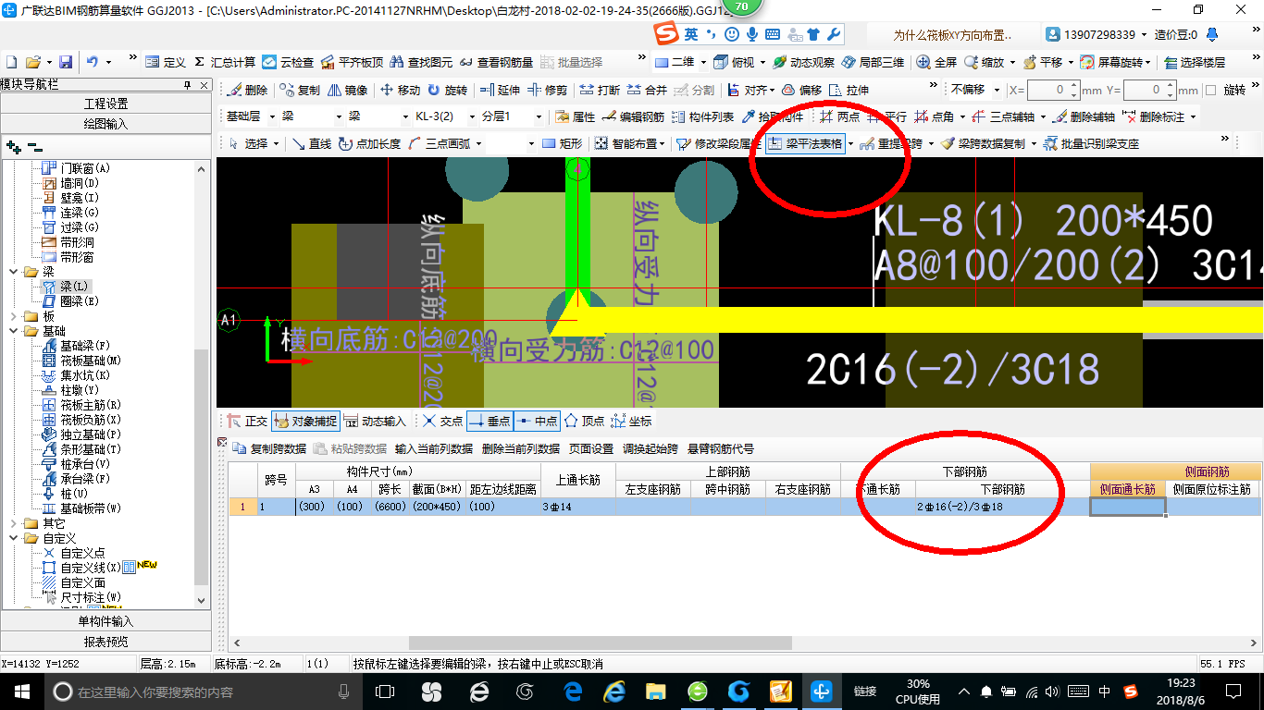Toggle 对象捕捉 object snap
Viewport: 1264px width, 710px height.
(305, 421)
